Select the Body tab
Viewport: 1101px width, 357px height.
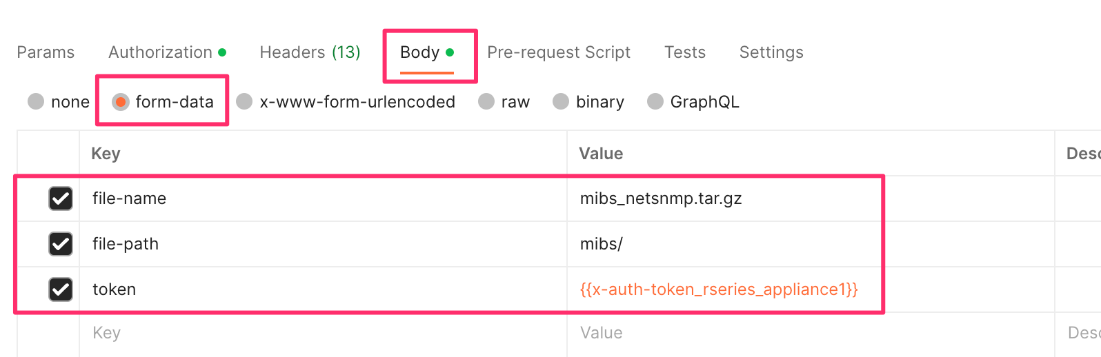point(427,52)
